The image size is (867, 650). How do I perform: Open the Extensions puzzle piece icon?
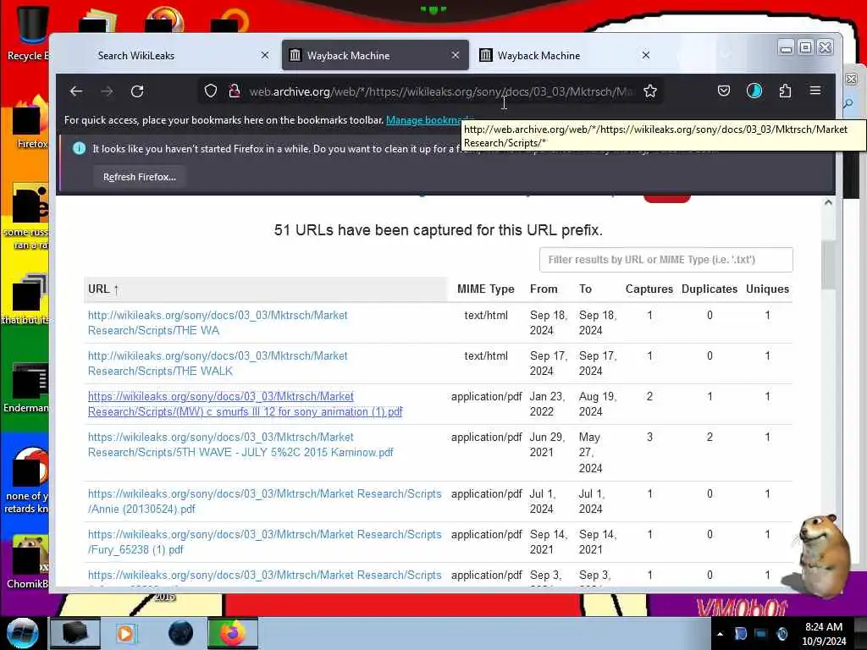(x=785, y=91)
